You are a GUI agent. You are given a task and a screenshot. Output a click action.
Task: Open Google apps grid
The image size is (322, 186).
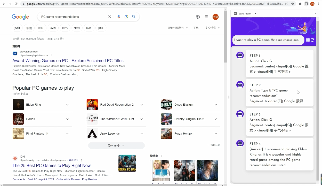point(206,17)
